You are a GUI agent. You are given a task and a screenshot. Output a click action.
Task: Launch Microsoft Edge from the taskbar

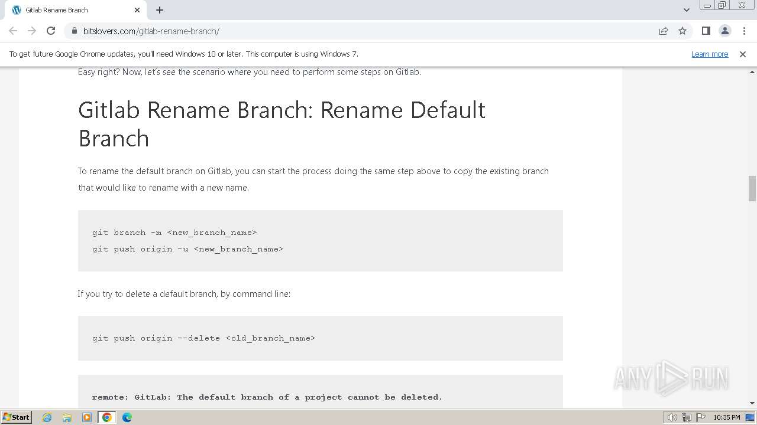point(127,417)
